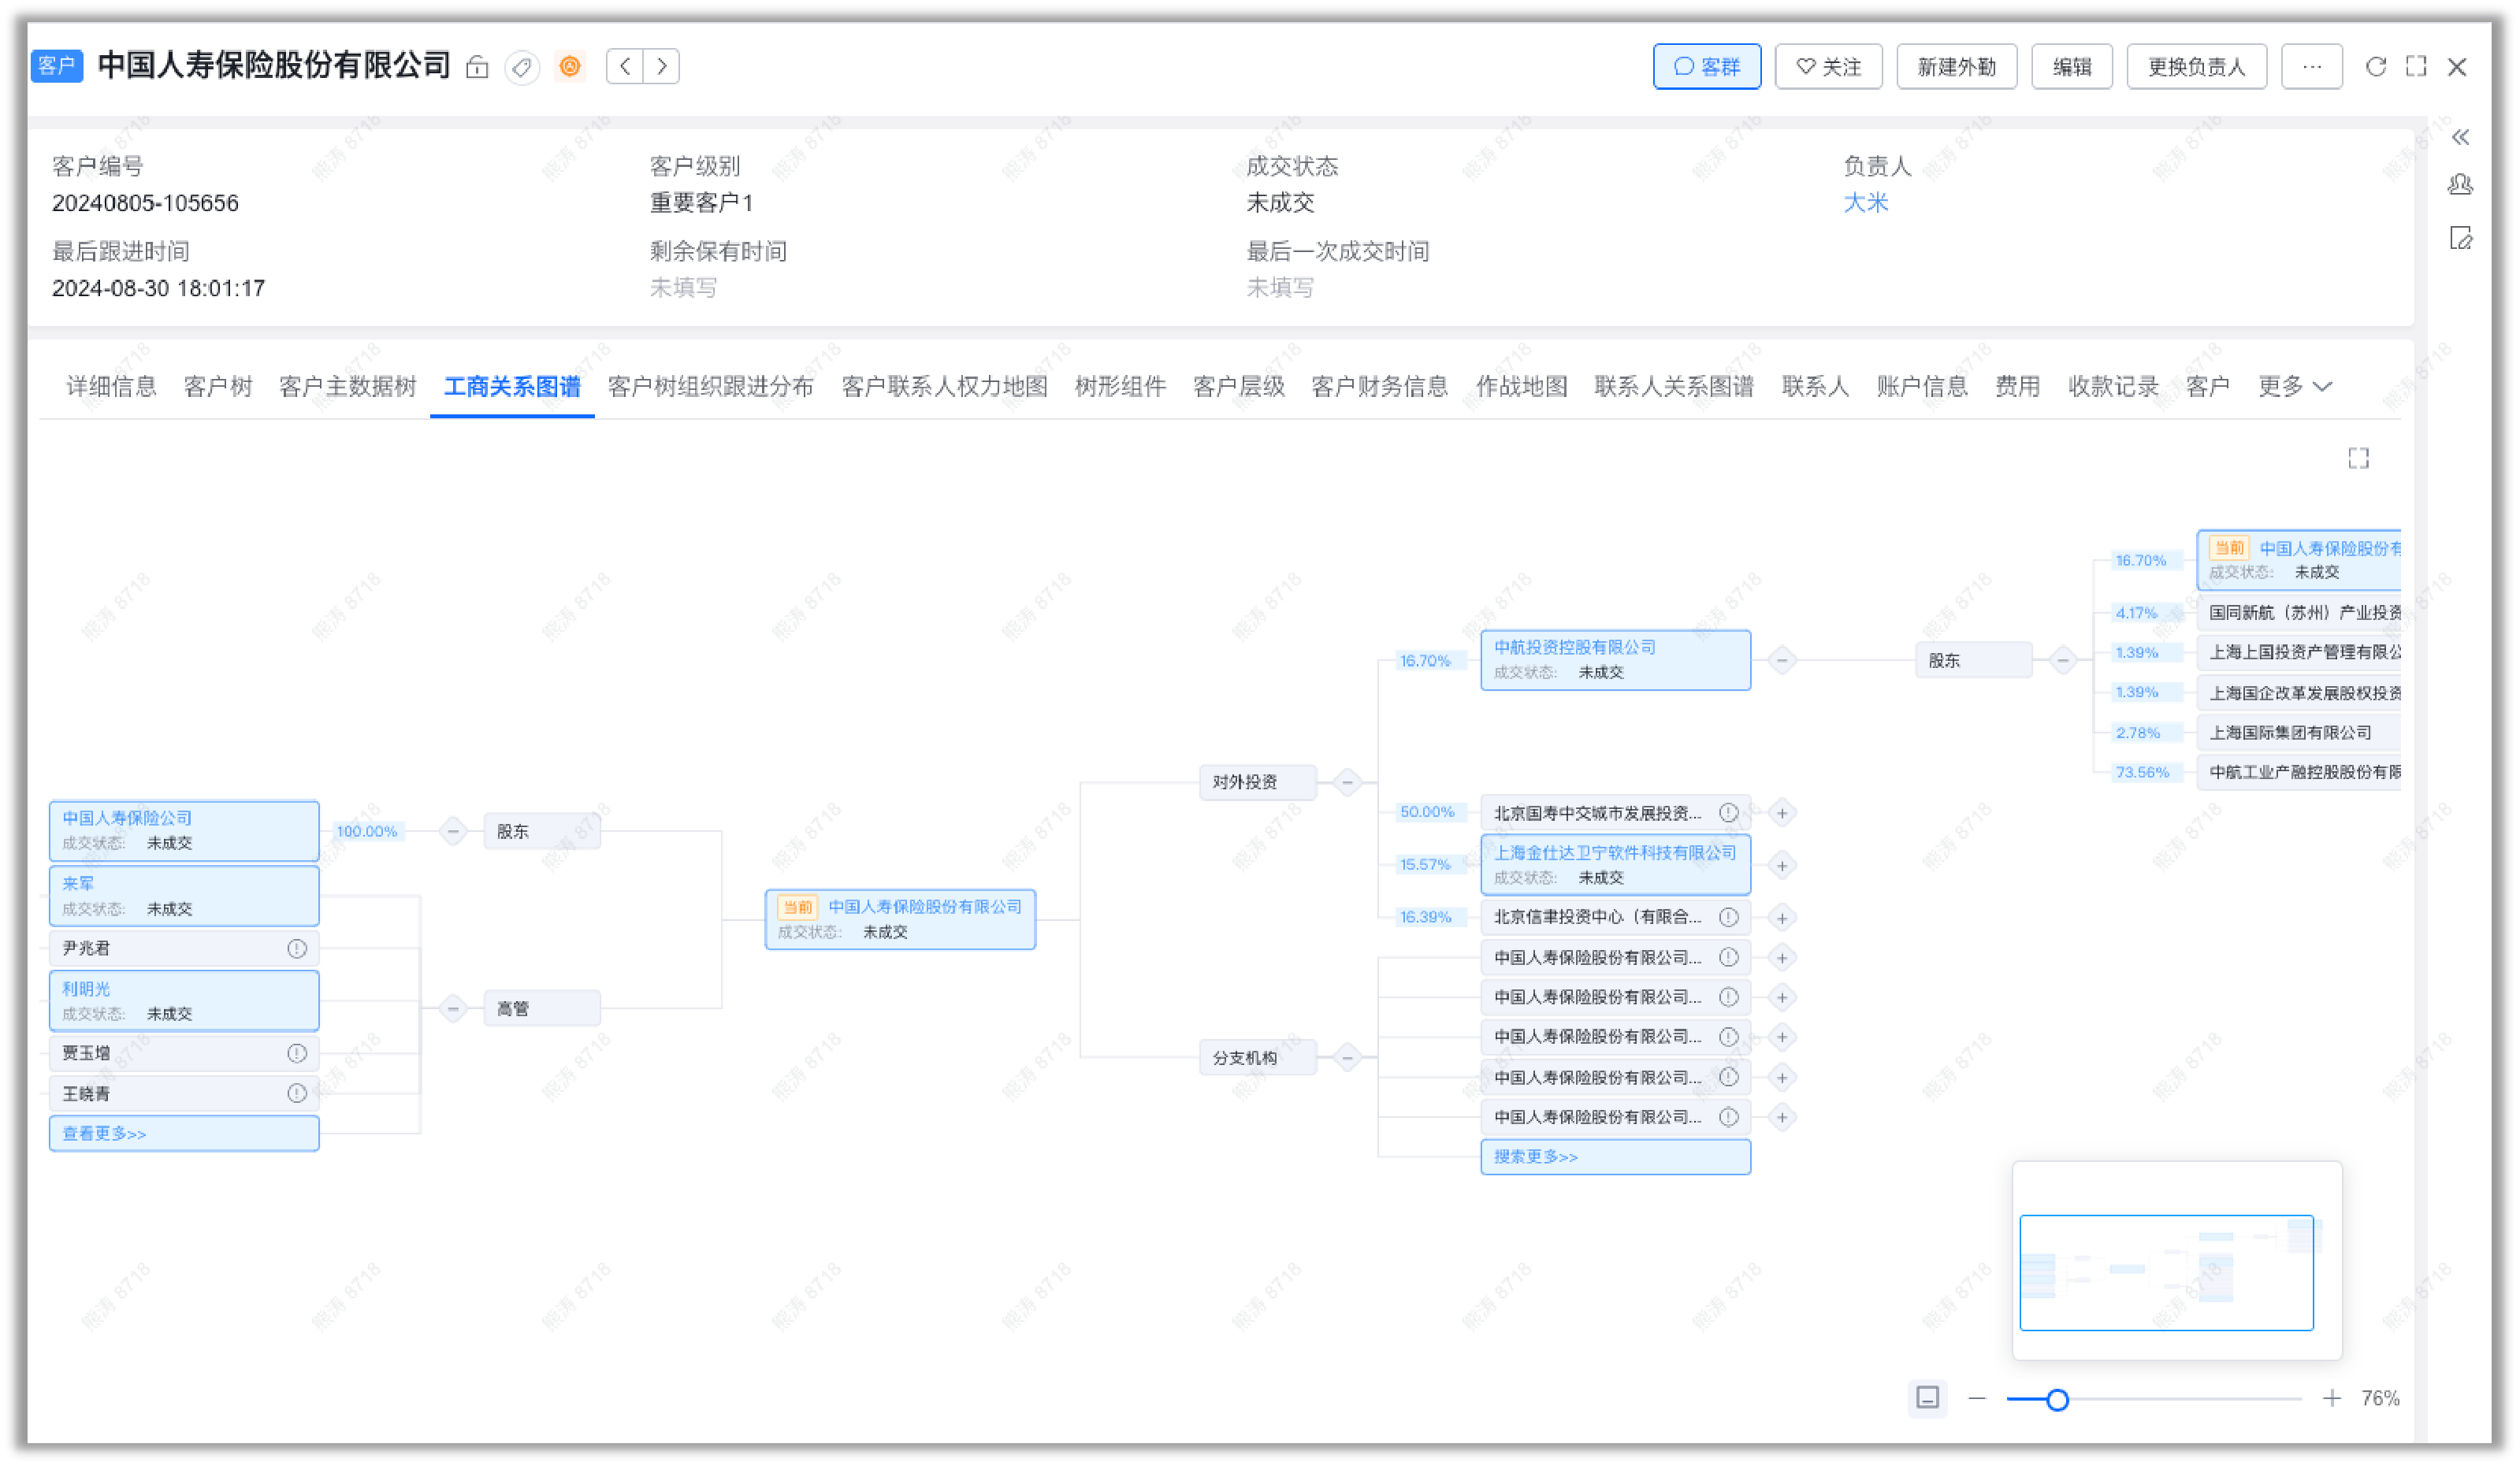
Task: Open 收款记录 tab
Action: point(2113,386)
